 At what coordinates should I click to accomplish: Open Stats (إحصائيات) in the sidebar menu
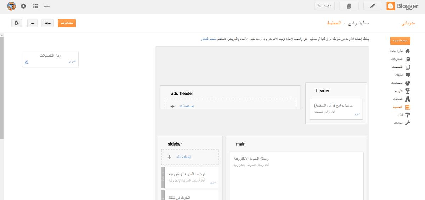[400, 83]
